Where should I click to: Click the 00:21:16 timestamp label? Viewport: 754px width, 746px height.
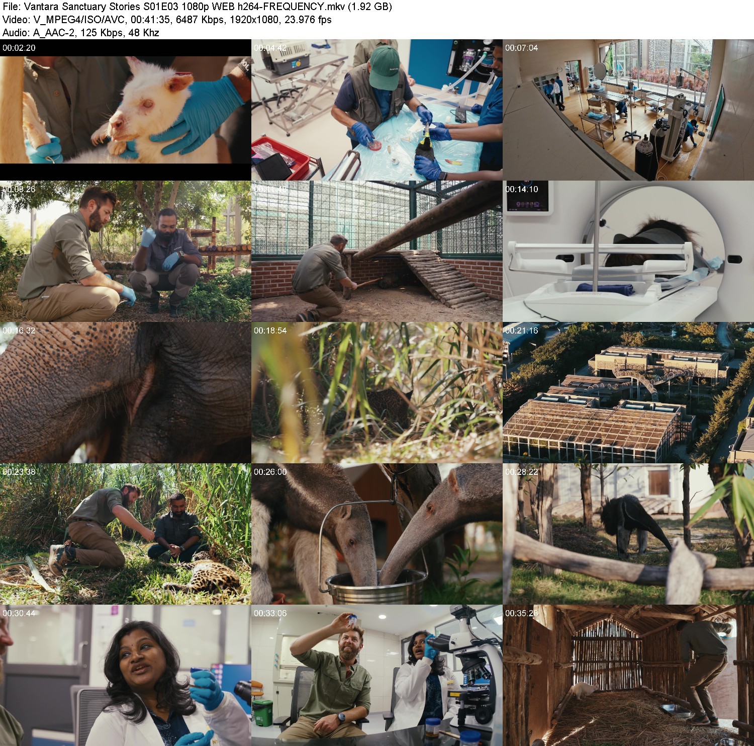pyautogui.click(x=522, y=330)
